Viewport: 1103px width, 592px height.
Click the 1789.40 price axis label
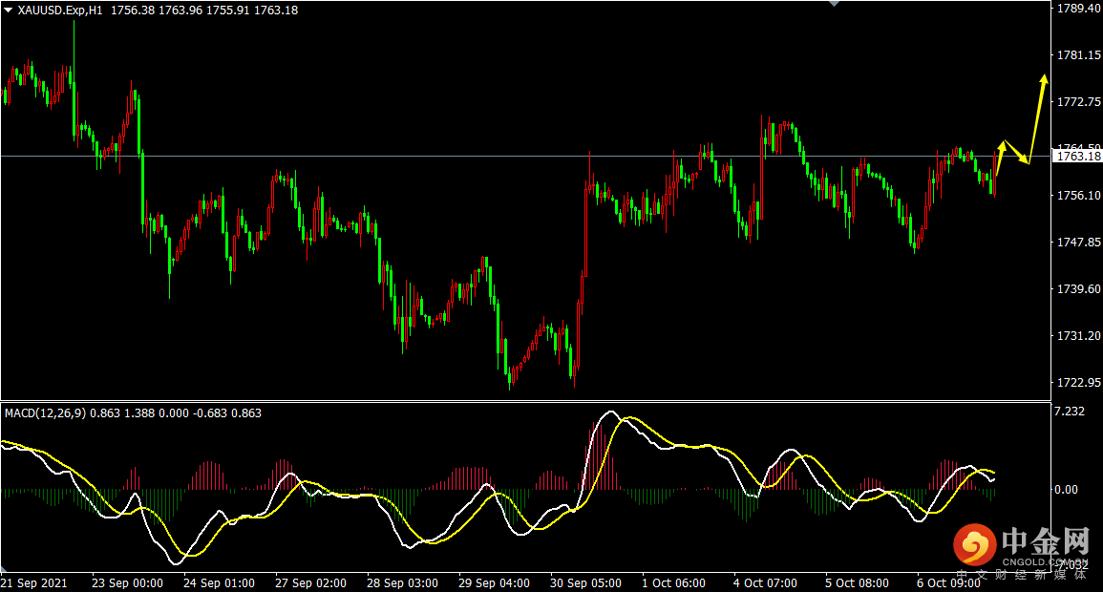pyautogui.click(x=1076, y=9)
